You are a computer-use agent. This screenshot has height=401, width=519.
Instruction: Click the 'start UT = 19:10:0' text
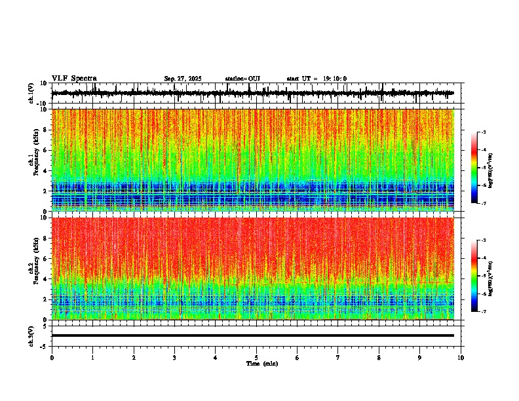[317, 79]
